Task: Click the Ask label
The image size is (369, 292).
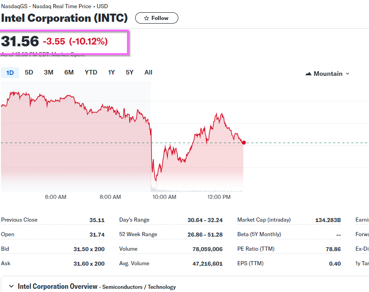Action: click(x=5, y=263)
